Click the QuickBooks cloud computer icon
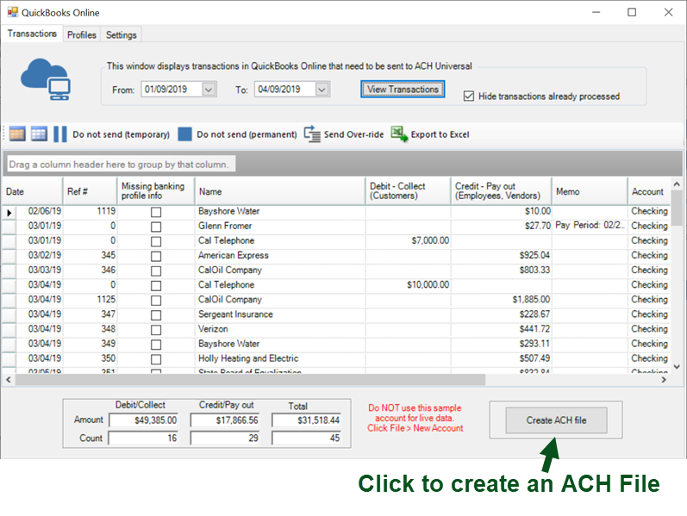The image size is (687, 516). tap(46, 79)
